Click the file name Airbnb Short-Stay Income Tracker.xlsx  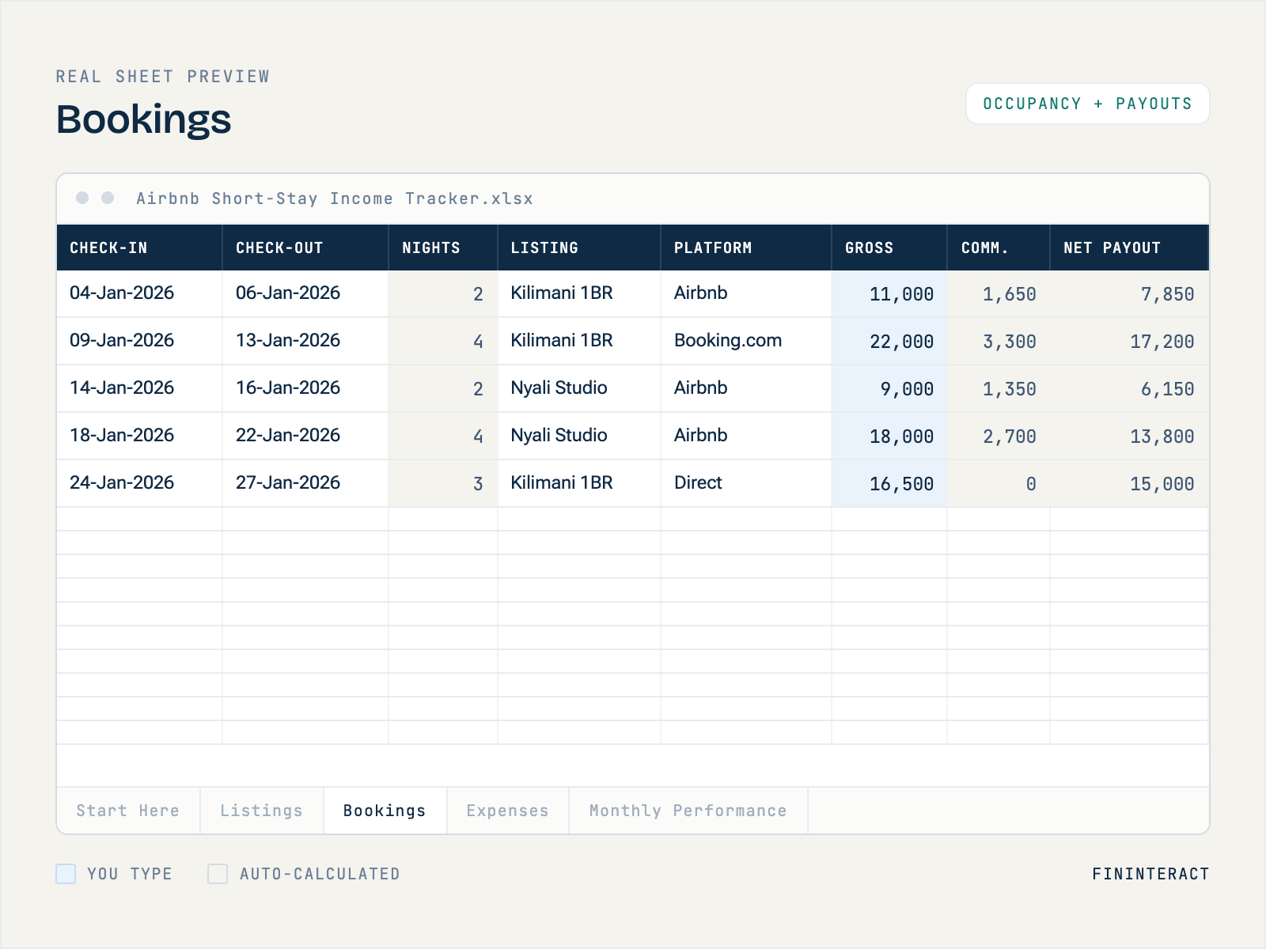pyautogui.click(x=335, y=198)
